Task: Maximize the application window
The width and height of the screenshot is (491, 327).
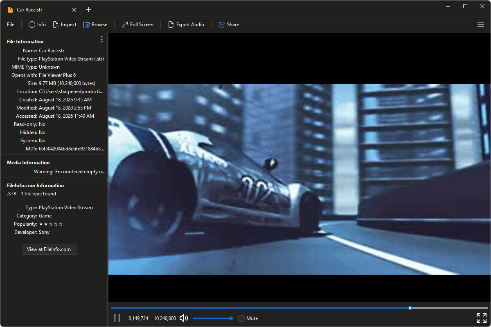Action: coord(465,6)
